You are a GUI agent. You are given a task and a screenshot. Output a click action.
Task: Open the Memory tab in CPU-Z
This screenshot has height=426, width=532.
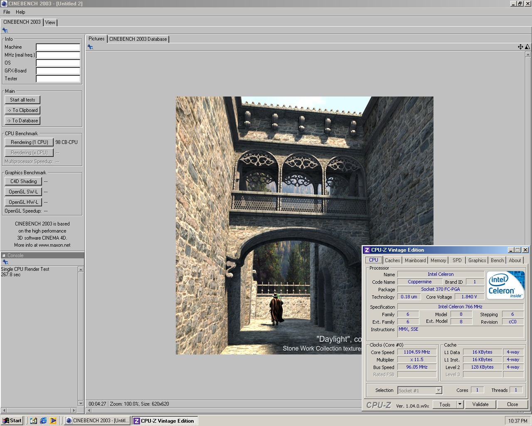tap(438, 260)
